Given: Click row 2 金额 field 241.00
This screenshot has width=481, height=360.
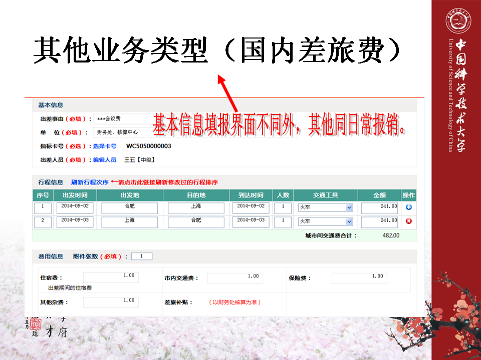Looking at the screenshot, I should coord(379,222).
